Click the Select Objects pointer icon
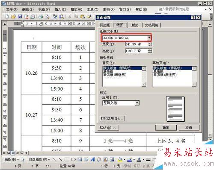Screen dimensions: 214x170 pyautogui.click(x=23, y=159)
